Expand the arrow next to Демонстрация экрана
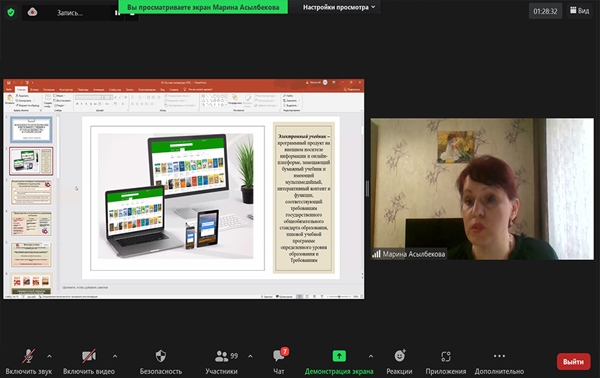 tap(370, 356)
